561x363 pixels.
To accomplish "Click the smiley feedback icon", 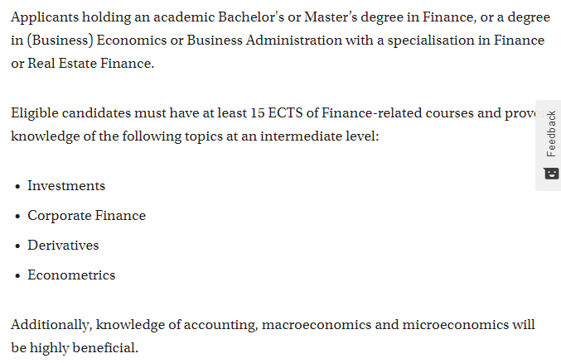I will click(x=551, y=174).
